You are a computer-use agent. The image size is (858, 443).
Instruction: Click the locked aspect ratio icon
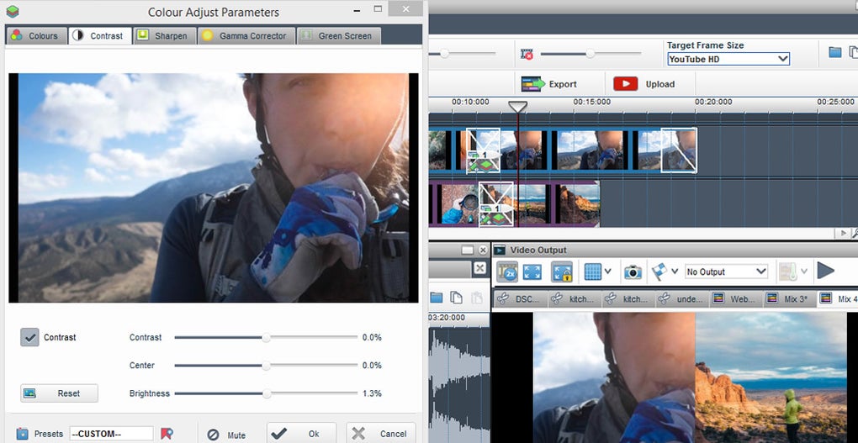[562, 272]
